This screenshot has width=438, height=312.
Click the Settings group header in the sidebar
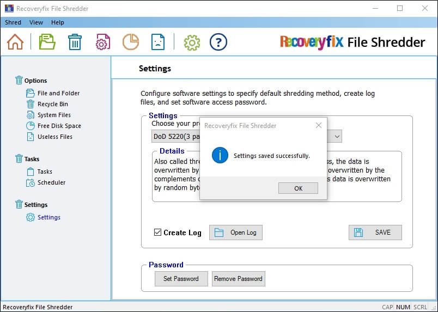pyautogui.click(x=36, y=205)
